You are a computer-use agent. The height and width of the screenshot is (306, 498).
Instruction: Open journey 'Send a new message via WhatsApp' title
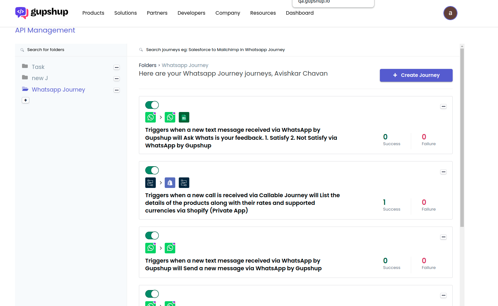coord(233,265)
